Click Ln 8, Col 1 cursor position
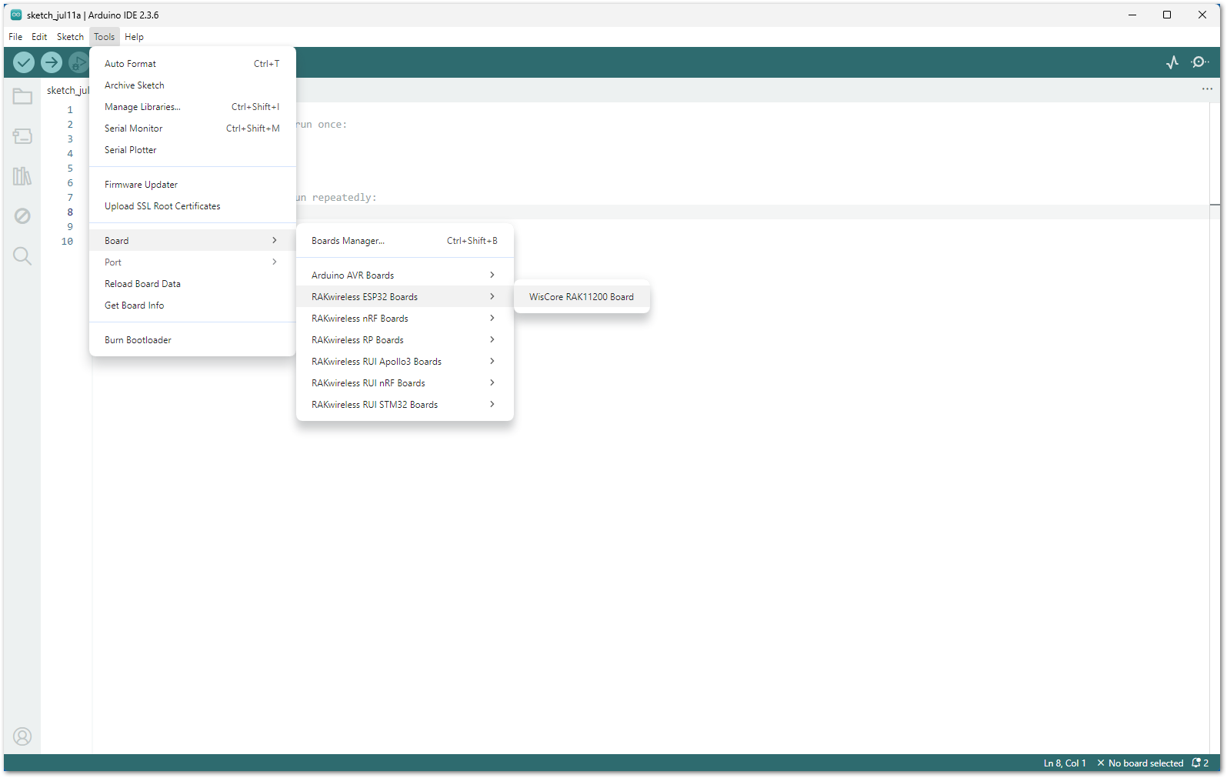 (x=1065, y=763)
